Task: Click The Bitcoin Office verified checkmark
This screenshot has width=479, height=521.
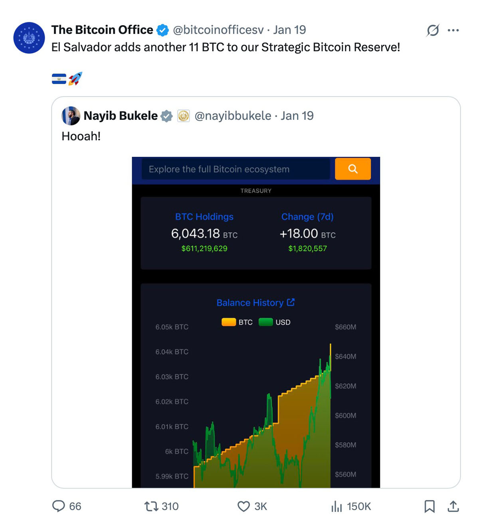Action: pyautogui.click(x=162, y=29)
